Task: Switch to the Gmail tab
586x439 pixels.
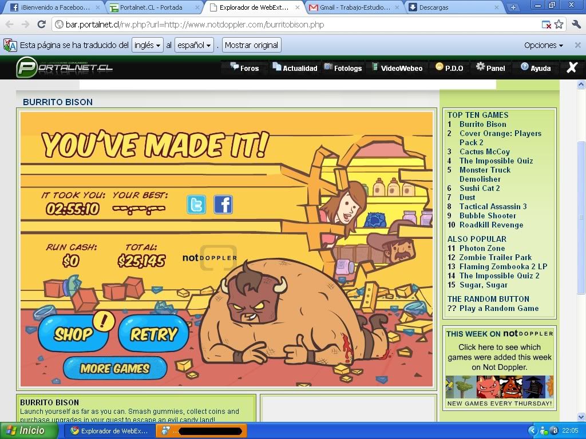Action: pyautogui.click(x=355, y=7)
